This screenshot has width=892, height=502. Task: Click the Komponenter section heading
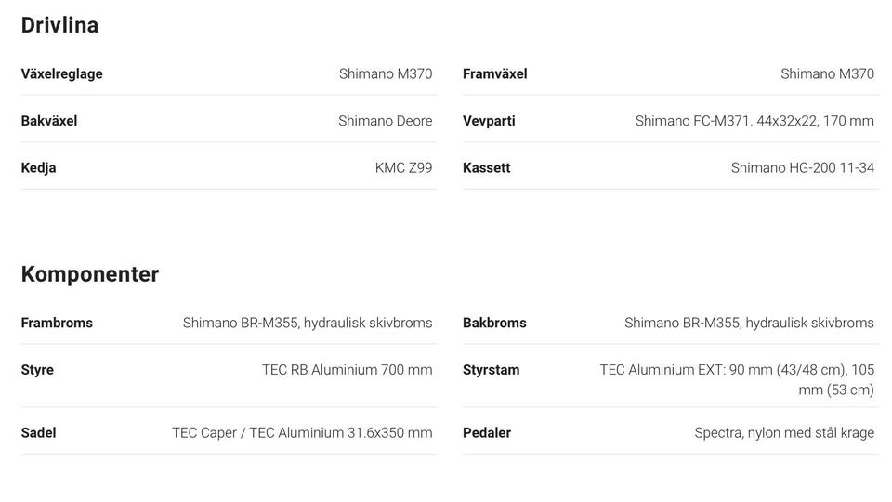point(90,274)
